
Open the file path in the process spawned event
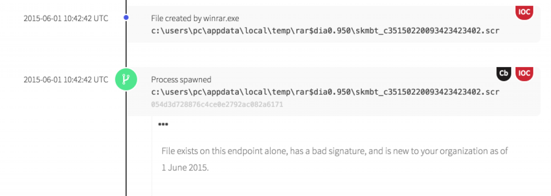tap(325, 92)
